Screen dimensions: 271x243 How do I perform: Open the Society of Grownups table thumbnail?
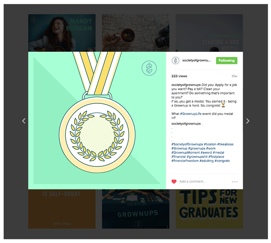point(136,209)
